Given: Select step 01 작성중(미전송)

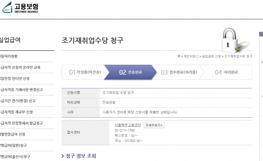Looking at the screenshot, I should point(85,72).
